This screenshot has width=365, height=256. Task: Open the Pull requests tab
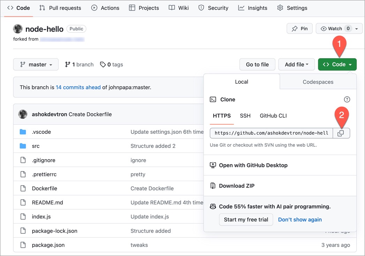(x=60, y=8)
